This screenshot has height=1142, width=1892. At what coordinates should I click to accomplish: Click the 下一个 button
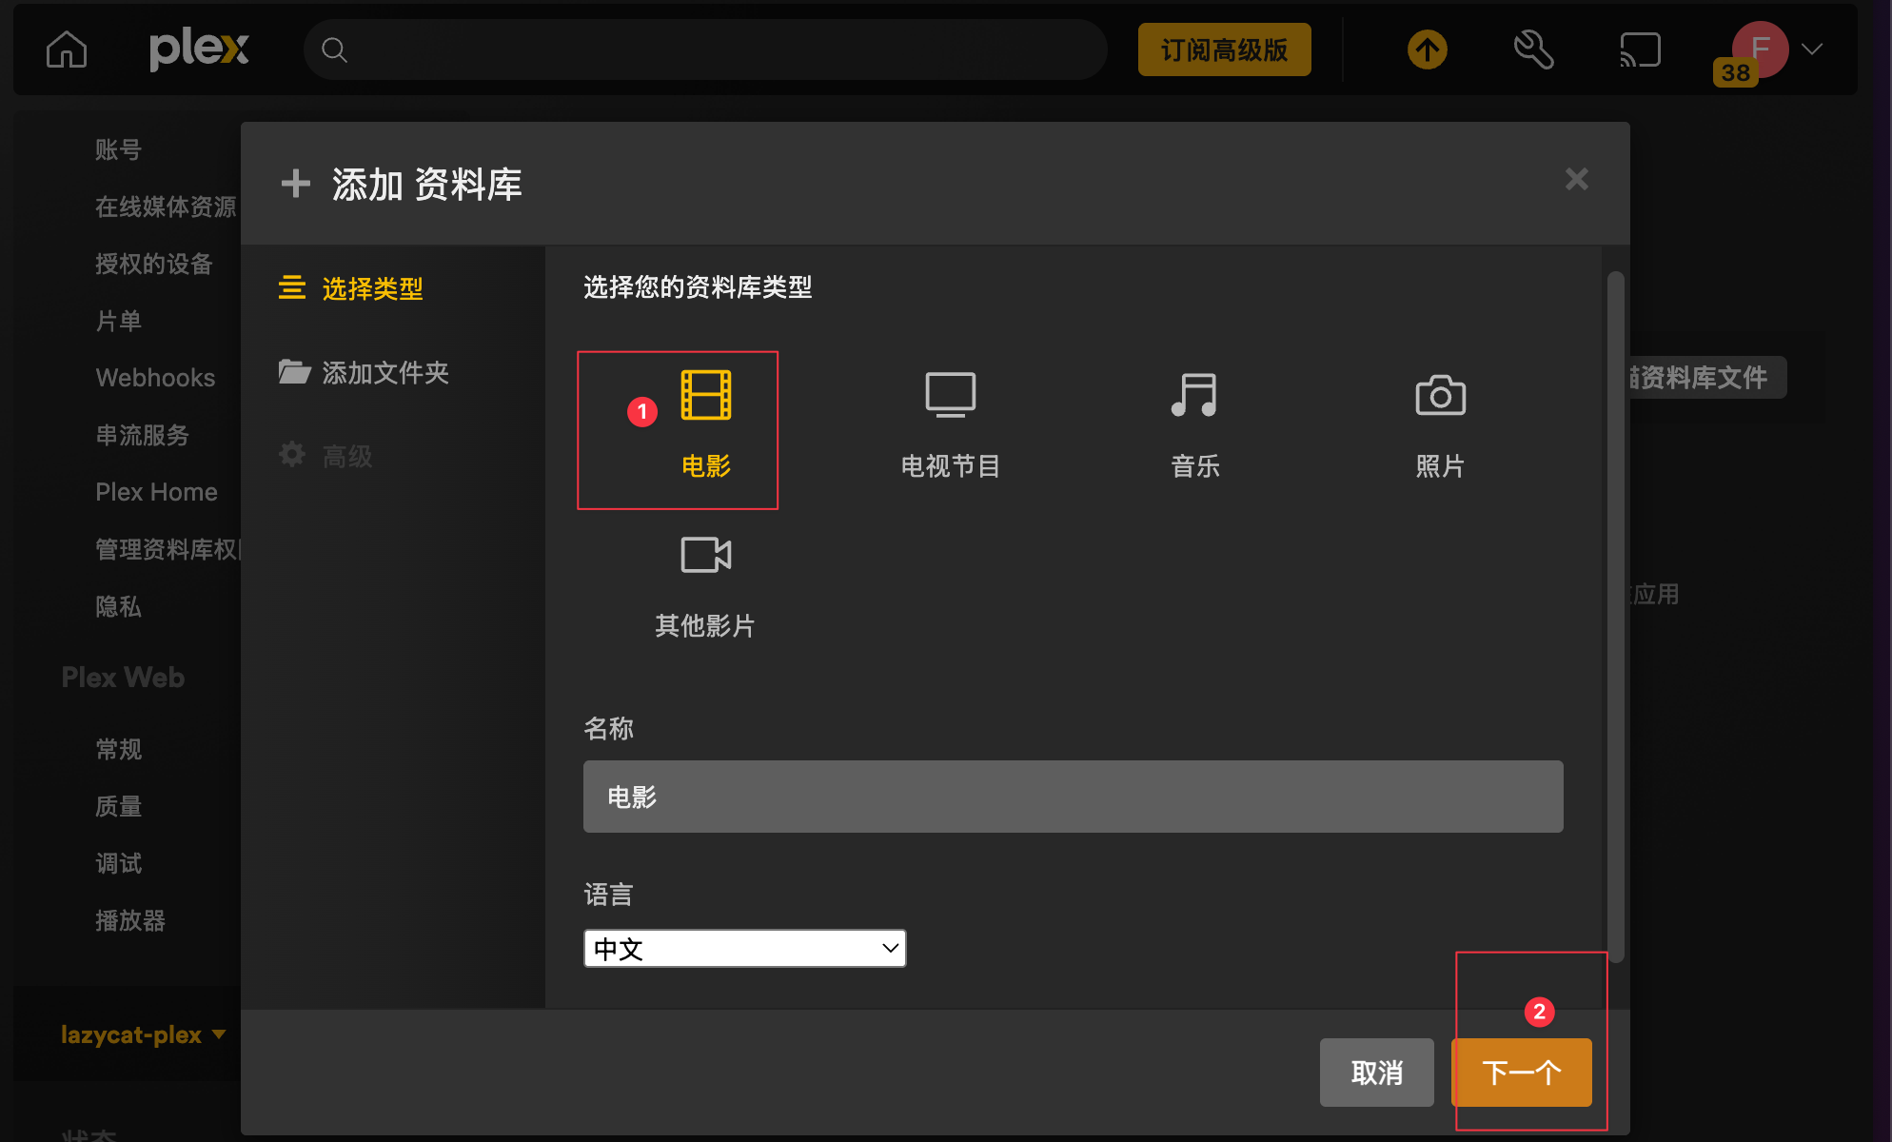coord(1522,1073)
